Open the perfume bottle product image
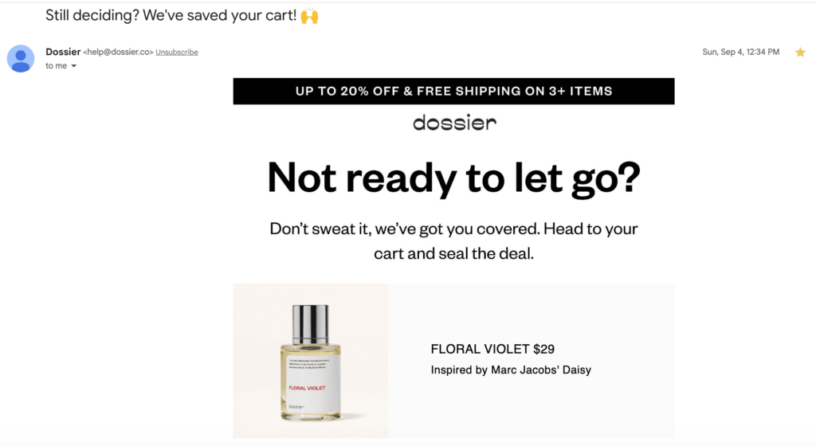The width and height of the screenshot is (816, 446). [x=311, y=361]
